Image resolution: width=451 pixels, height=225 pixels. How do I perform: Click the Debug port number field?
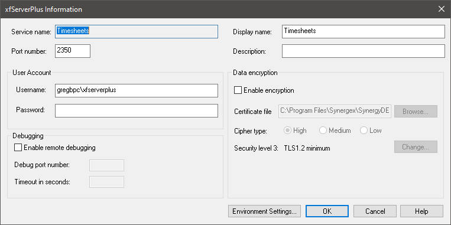(107, 165)
